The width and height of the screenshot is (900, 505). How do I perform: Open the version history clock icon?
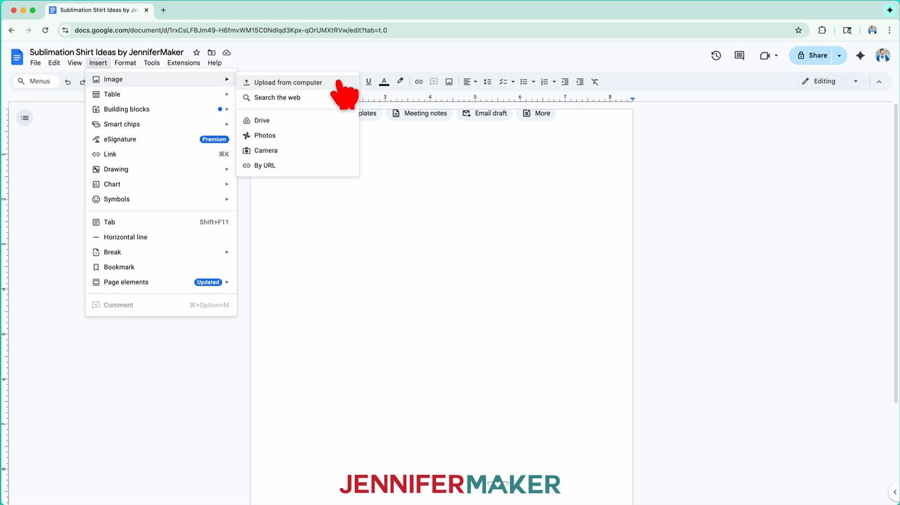coord(716,56)
